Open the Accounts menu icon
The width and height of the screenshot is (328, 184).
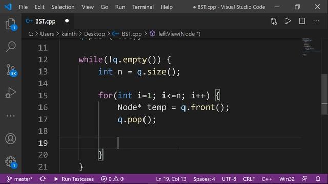coord(10,139)
